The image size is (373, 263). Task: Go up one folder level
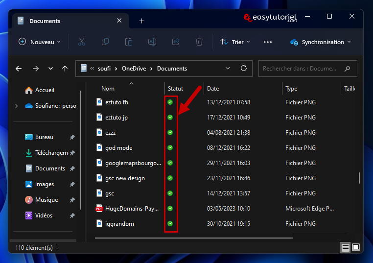(65, 69)
